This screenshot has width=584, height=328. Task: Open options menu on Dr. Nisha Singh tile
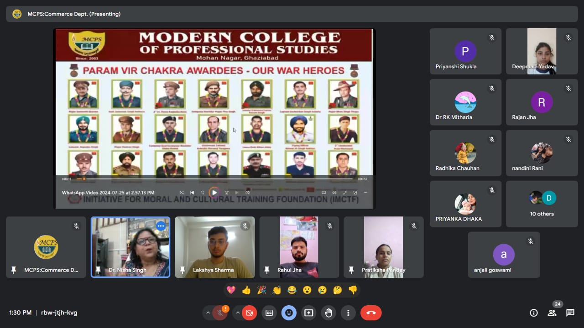point(161,226)
